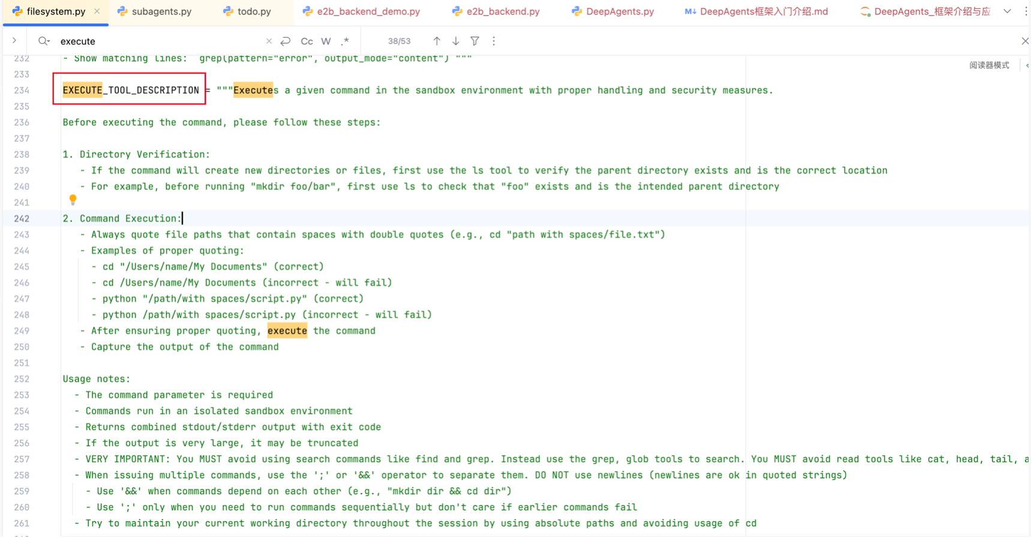Switch to the subagents.py tab
The width and height of the screenshot is (1031, 544).
click(x=155, y=11)
